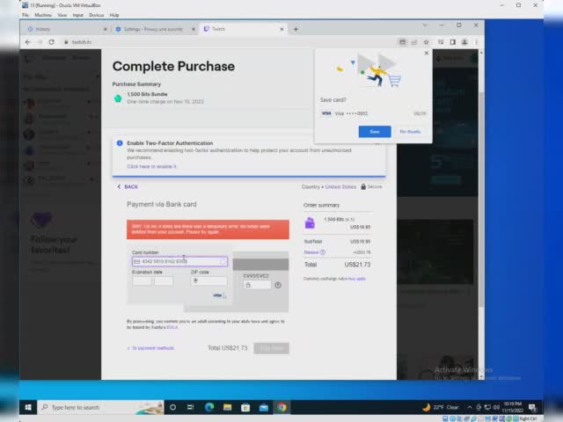Open File Explorer from taskbar

227,407
